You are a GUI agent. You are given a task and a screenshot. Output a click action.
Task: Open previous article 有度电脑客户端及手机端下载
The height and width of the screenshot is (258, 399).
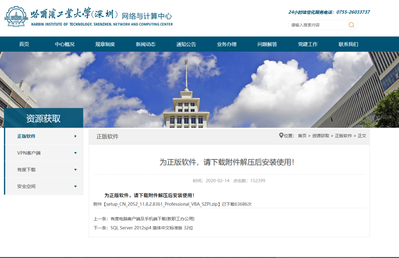click(x=152, y=219)
